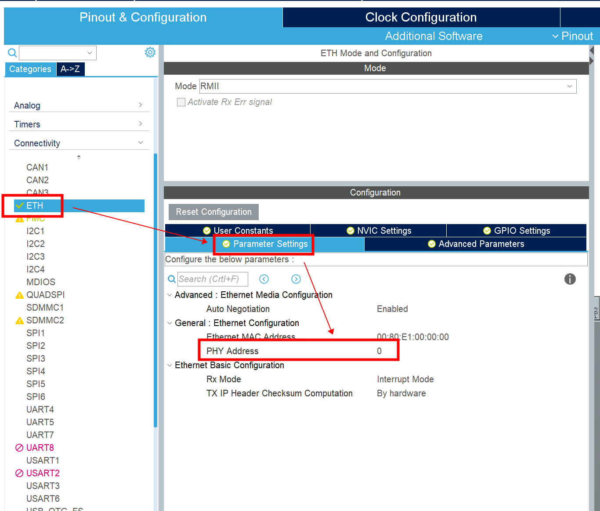Select UART4 peripheral
Viewport: 600px width, 511px height.
click(x=40, y=410)
